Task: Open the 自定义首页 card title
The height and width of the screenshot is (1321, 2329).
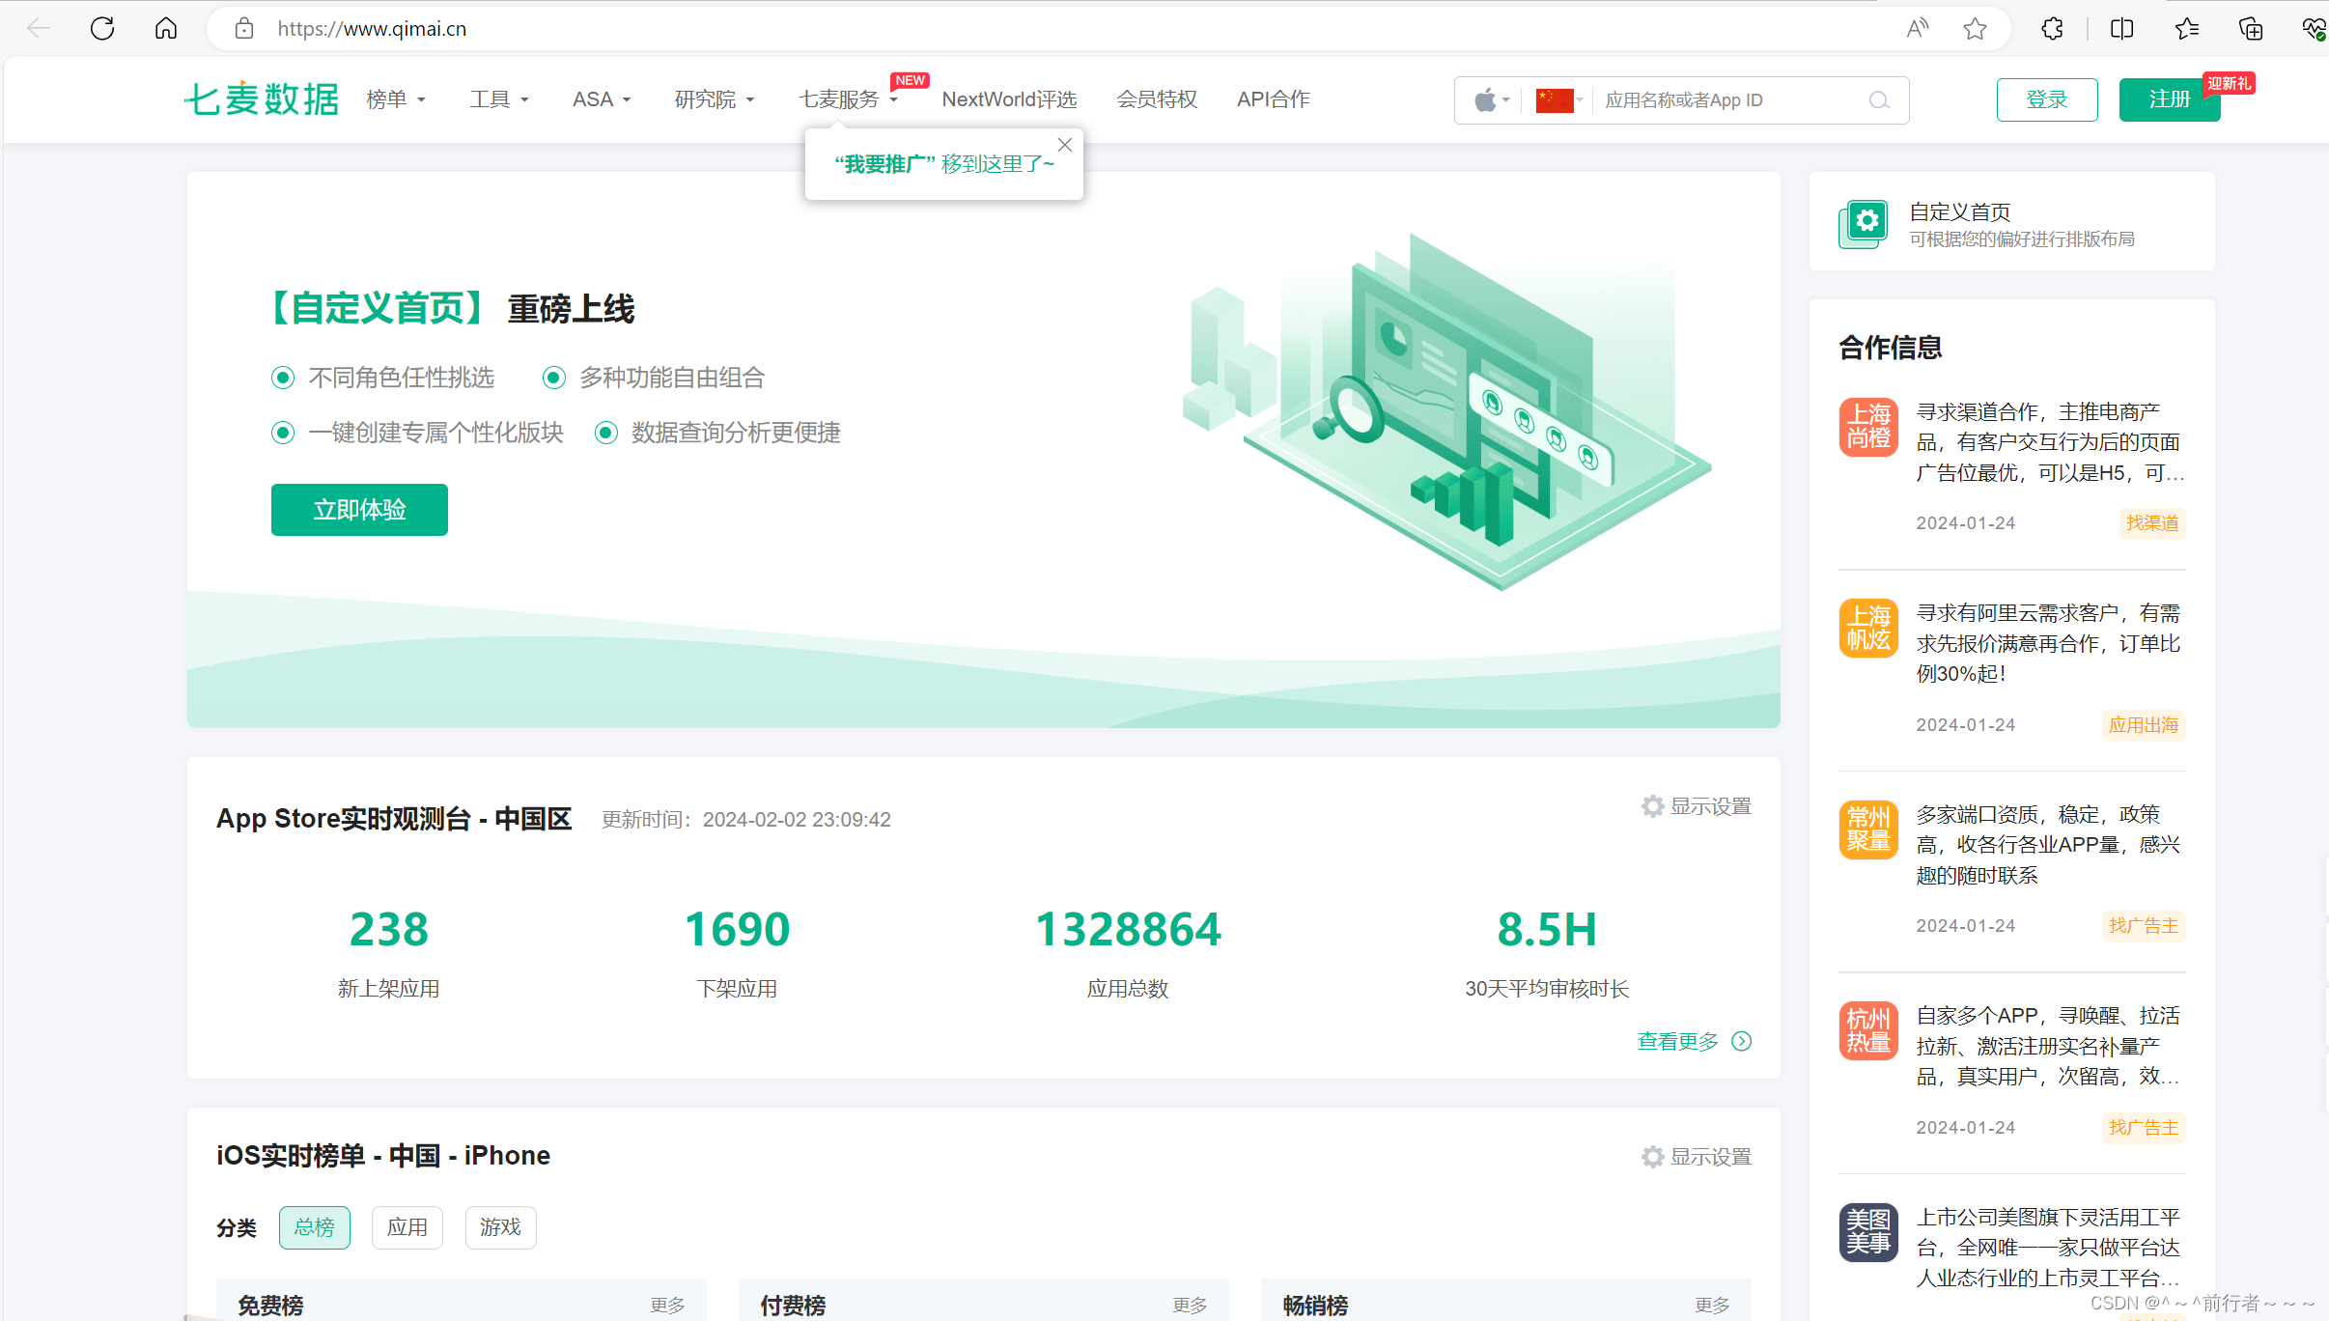Action: point(1960,211)
